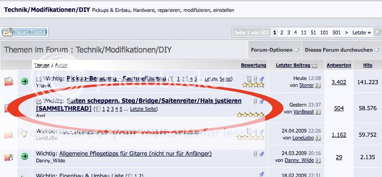
Task: View who posted via 3.402 replies count
Action: (339, 82)
